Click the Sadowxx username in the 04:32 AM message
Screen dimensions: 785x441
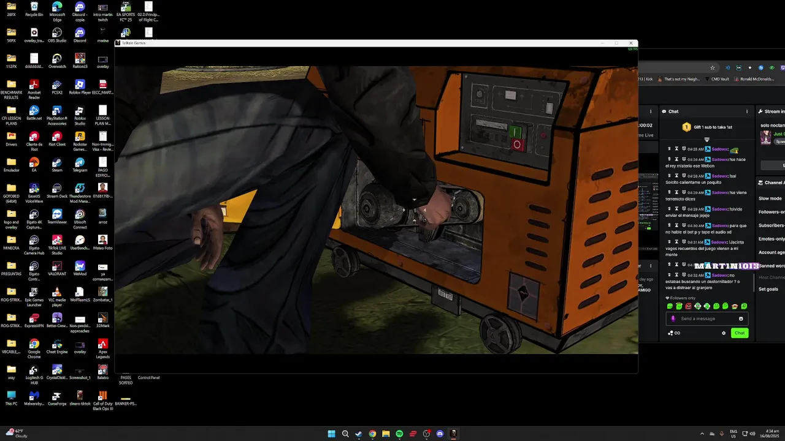click(720, 275)
